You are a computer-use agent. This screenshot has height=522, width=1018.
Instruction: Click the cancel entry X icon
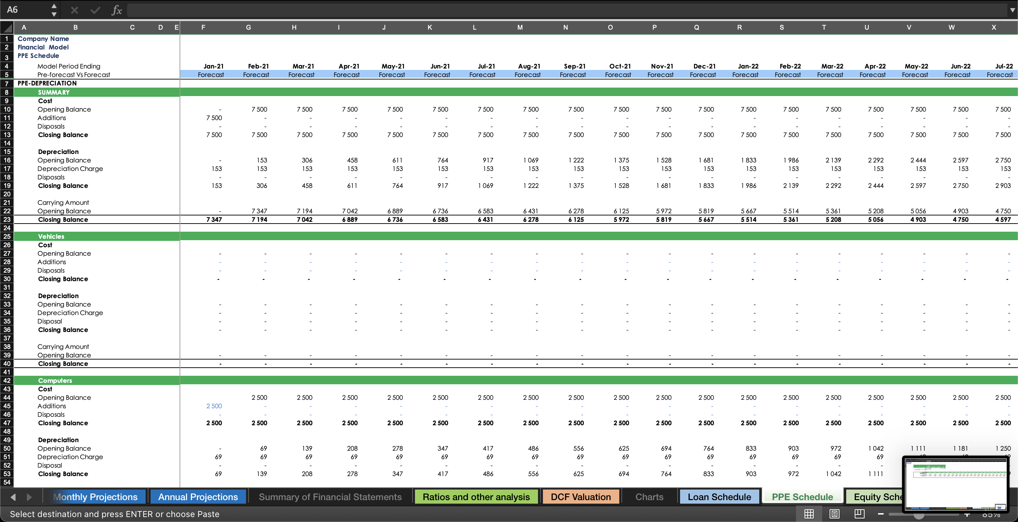[74, 10]
